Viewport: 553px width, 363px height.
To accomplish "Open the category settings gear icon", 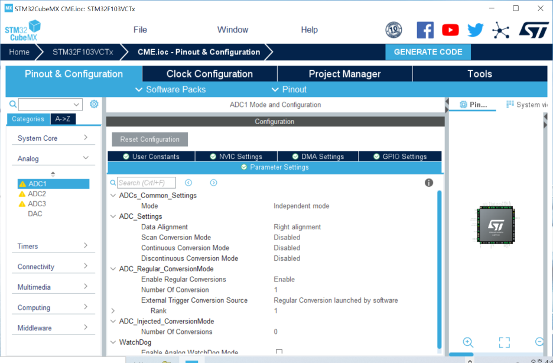I will click(94, 104).
